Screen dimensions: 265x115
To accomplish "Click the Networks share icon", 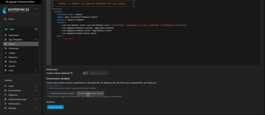I will pos(6,57).
